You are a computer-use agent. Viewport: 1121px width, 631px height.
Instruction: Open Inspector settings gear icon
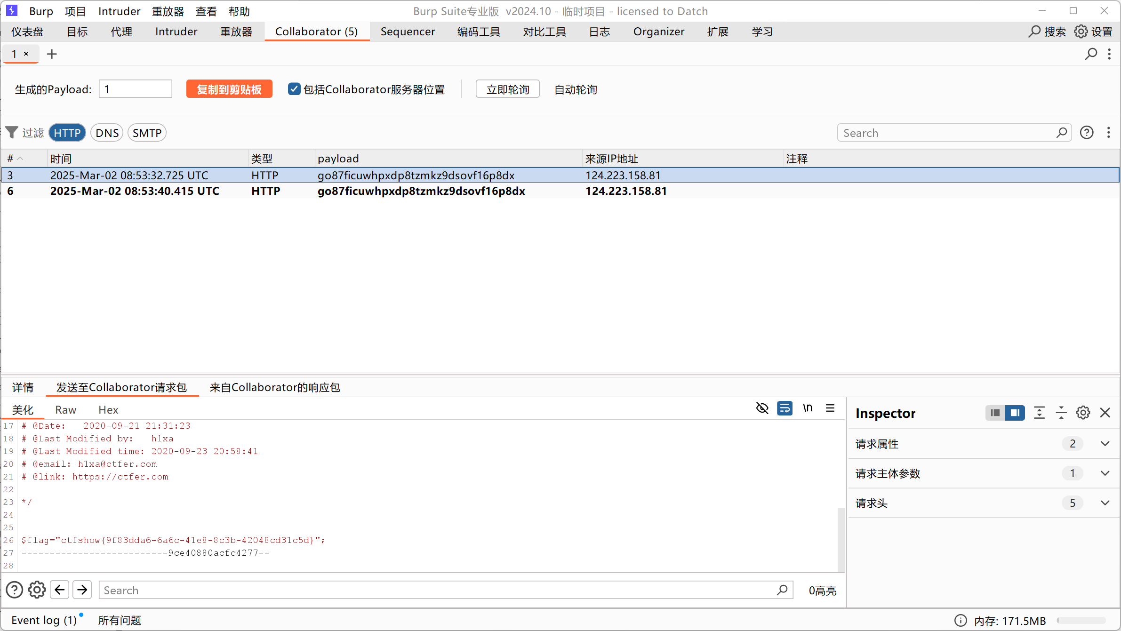pos(1083,413)
